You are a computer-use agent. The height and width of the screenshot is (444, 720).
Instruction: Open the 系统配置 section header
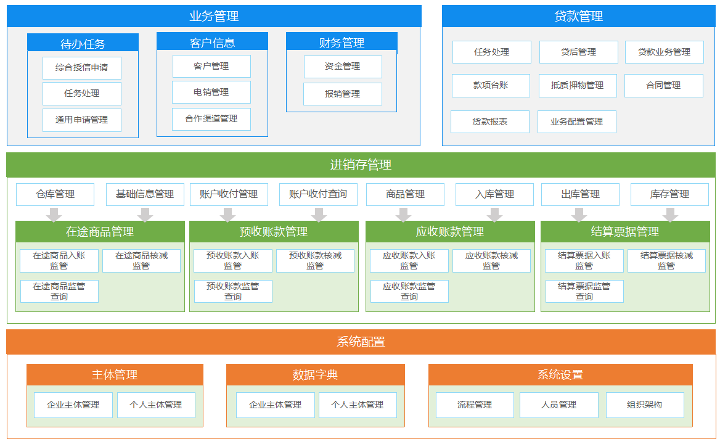click(x=361, y=342)
